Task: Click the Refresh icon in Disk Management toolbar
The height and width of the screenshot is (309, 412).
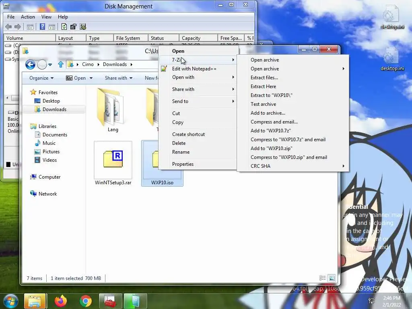Action: click(64, 27)
